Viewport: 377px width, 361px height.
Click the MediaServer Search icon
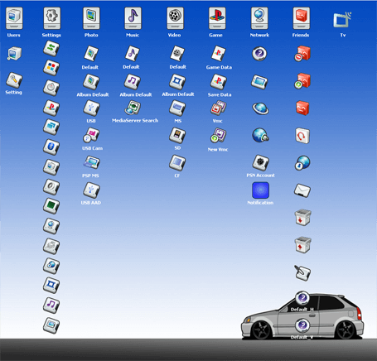coord(133,108)
